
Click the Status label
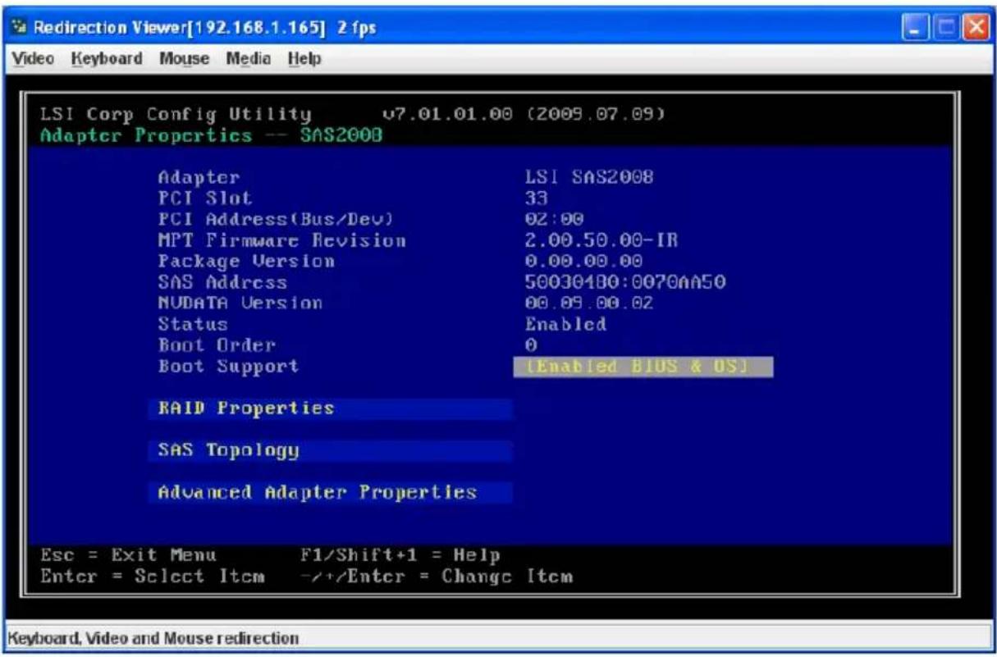[x=193, y=325]
